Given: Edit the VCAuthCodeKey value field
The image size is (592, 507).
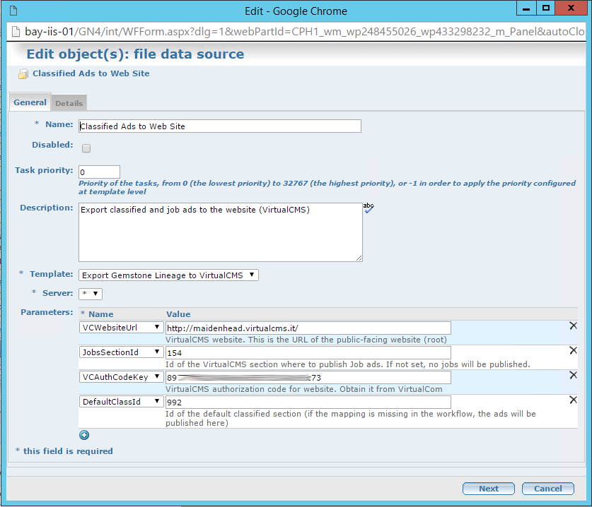Looking at the screenshot, I should pyautogui.click(x=308, y=377).
